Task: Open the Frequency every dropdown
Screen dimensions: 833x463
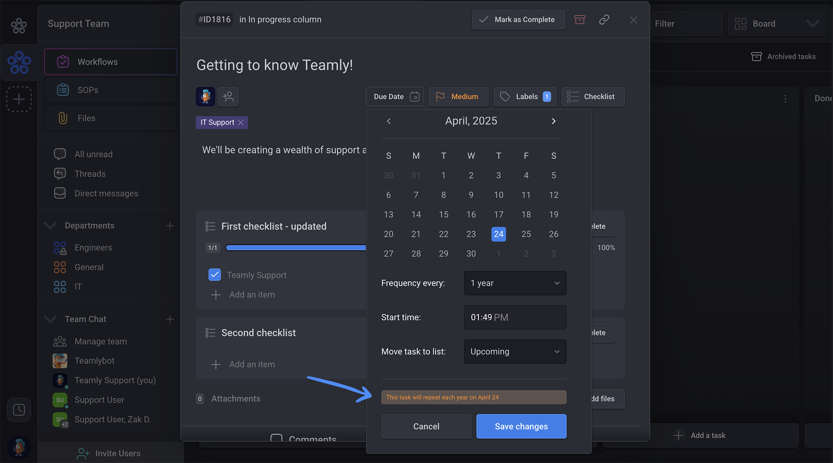Action: 515,283
